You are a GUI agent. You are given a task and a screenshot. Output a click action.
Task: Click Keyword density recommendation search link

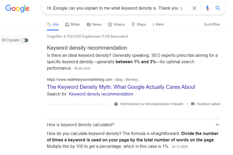pyautogui.click(x=101, y=94)
